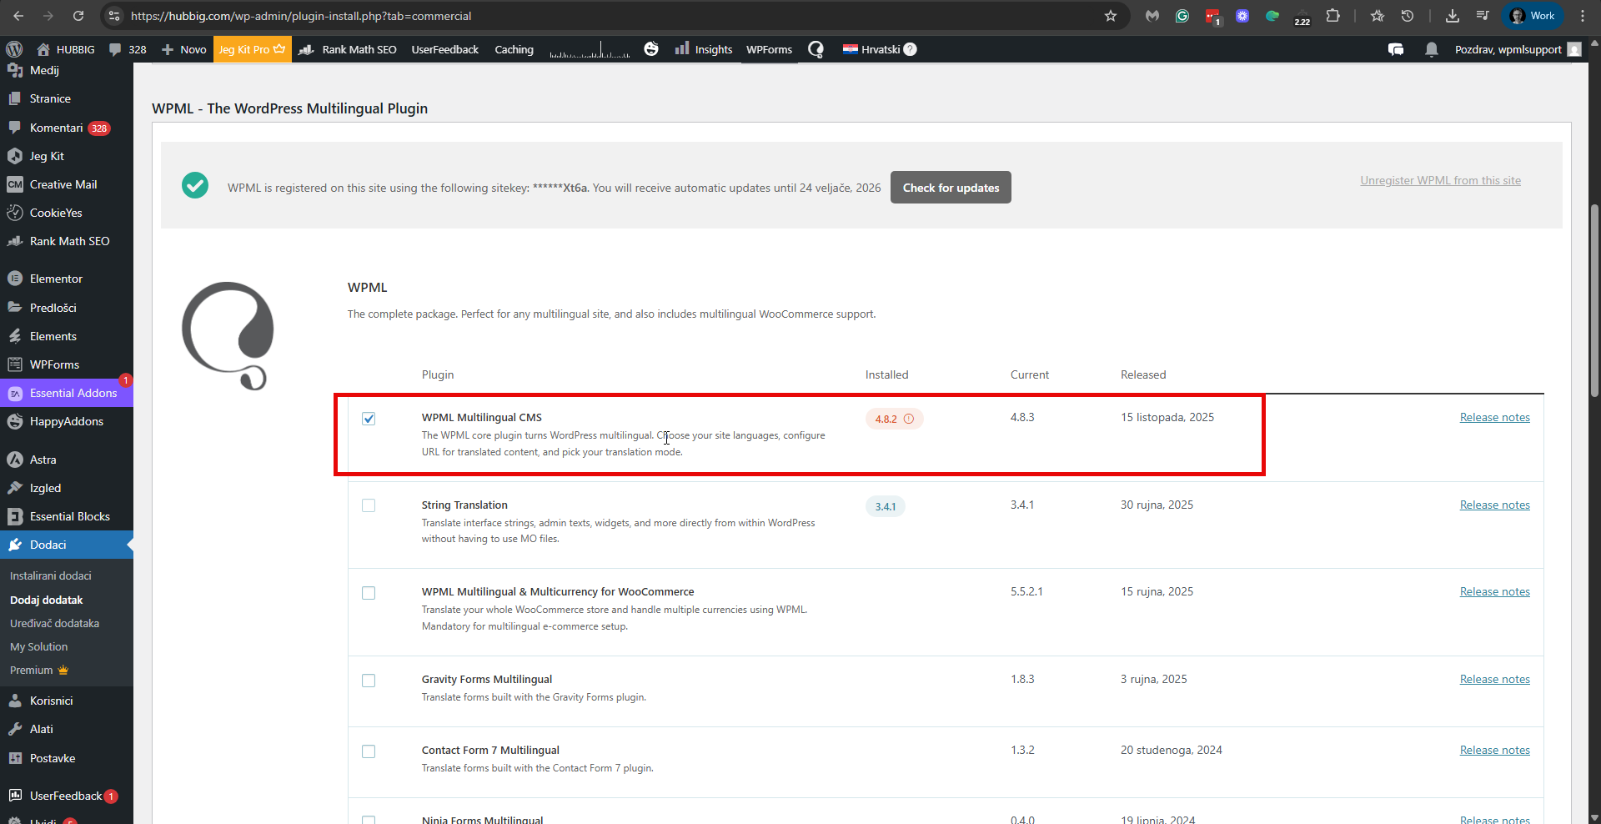Open Elementor in the sidebar menu
The width and height of the screenshot is (1601, 824).
point(56,279)
